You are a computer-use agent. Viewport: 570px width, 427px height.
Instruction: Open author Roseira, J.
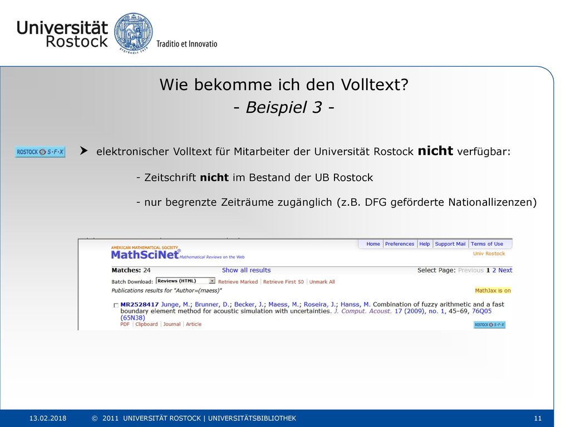(x=320, y=305)
